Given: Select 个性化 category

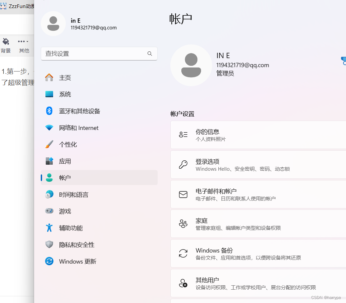Looking at the screenshot, I should pyautogui.click(x=99, y=145).
